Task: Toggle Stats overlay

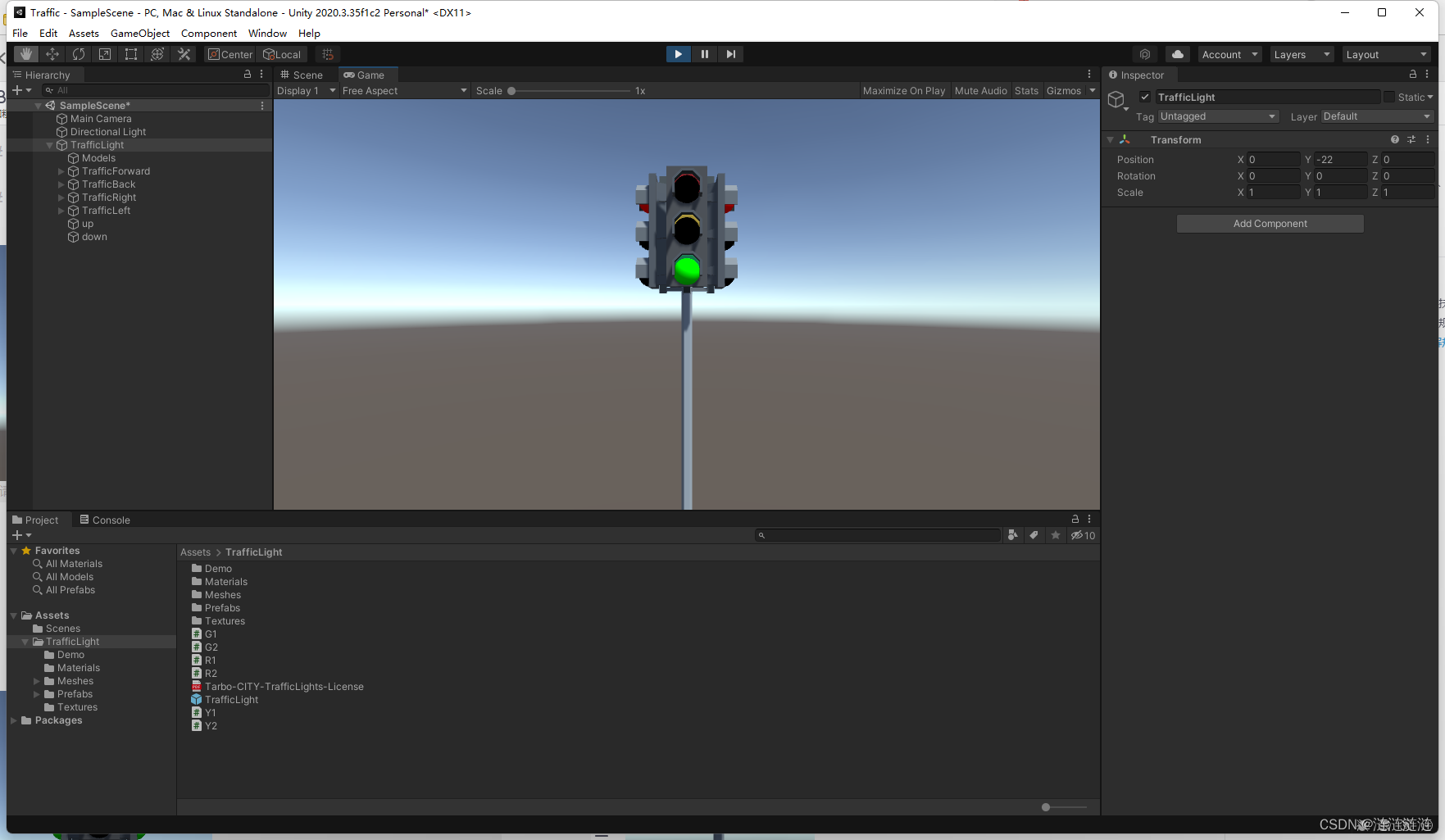Action: [1026, 91]
